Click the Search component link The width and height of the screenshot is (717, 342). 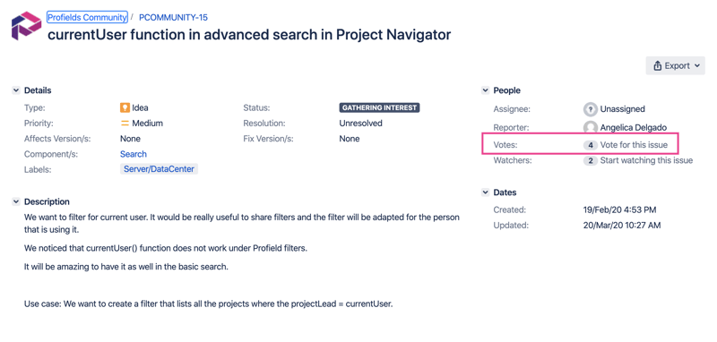point(134,154)
